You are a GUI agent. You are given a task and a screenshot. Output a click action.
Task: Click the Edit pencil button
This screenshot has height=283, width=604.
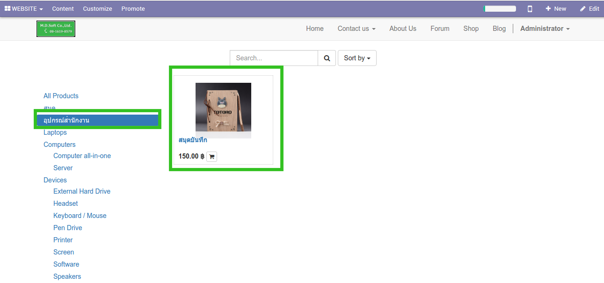click(589, 8)
